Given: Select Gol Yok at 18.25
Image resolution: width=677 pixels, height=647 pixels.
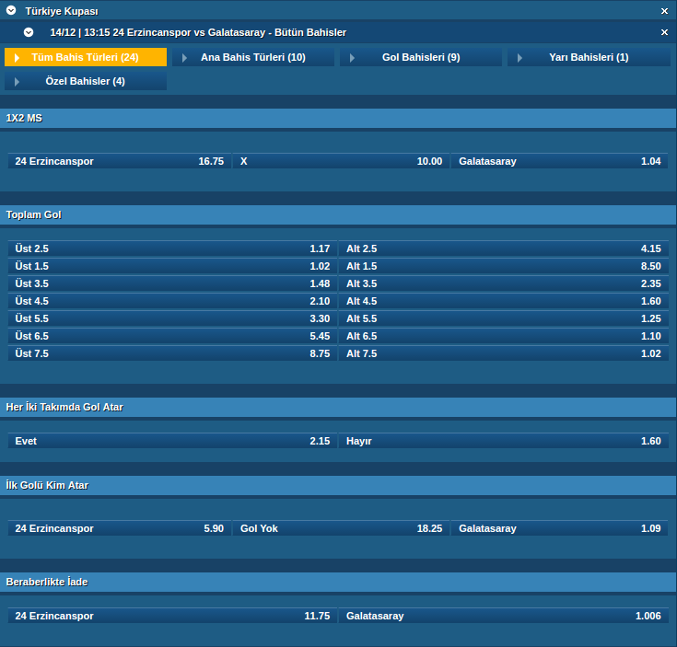Looking at the screenshot, I should point(341,528).
